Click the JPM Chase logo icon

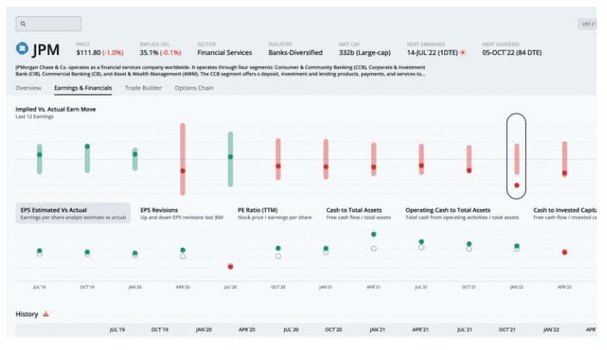click(23, 49)
